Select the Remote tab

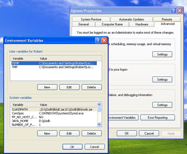point(167,19)
